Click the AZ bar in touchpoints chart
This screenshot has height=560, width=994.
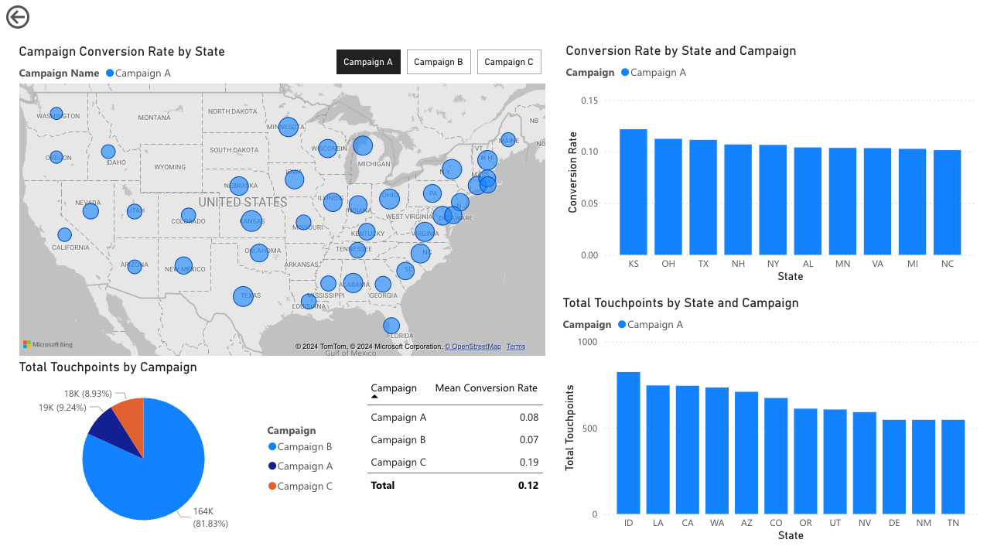pos(746,453)
